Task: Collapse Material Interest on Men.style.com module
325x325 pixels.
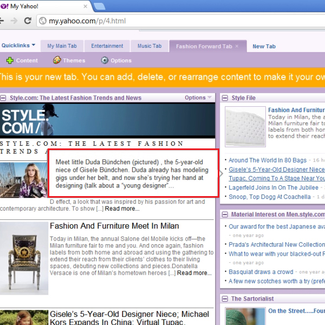Action: click(x=225, y=214)
